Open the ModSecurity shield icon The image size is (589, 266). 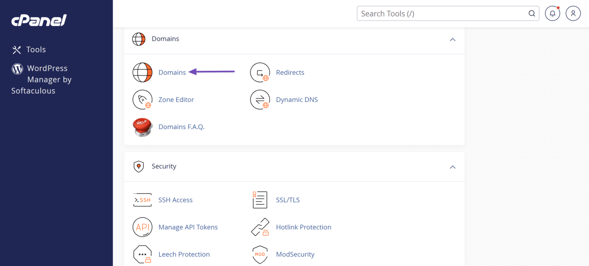click(260, 254)
